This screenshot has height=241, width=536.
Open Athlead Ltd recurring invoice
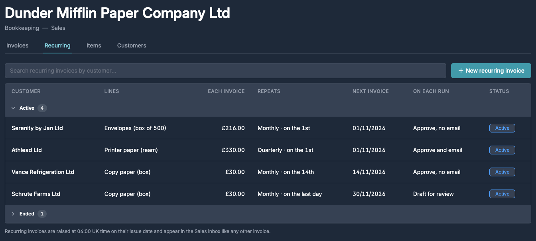268,150
